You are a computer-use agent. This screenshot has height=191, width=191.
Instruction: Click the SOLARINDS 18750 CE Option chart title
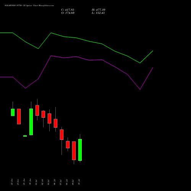pyautogui.click(x=29, y=6)
